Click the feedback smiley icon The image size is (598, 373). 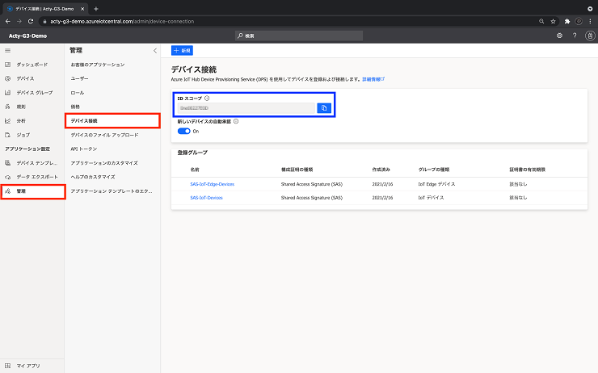(559, 36)
